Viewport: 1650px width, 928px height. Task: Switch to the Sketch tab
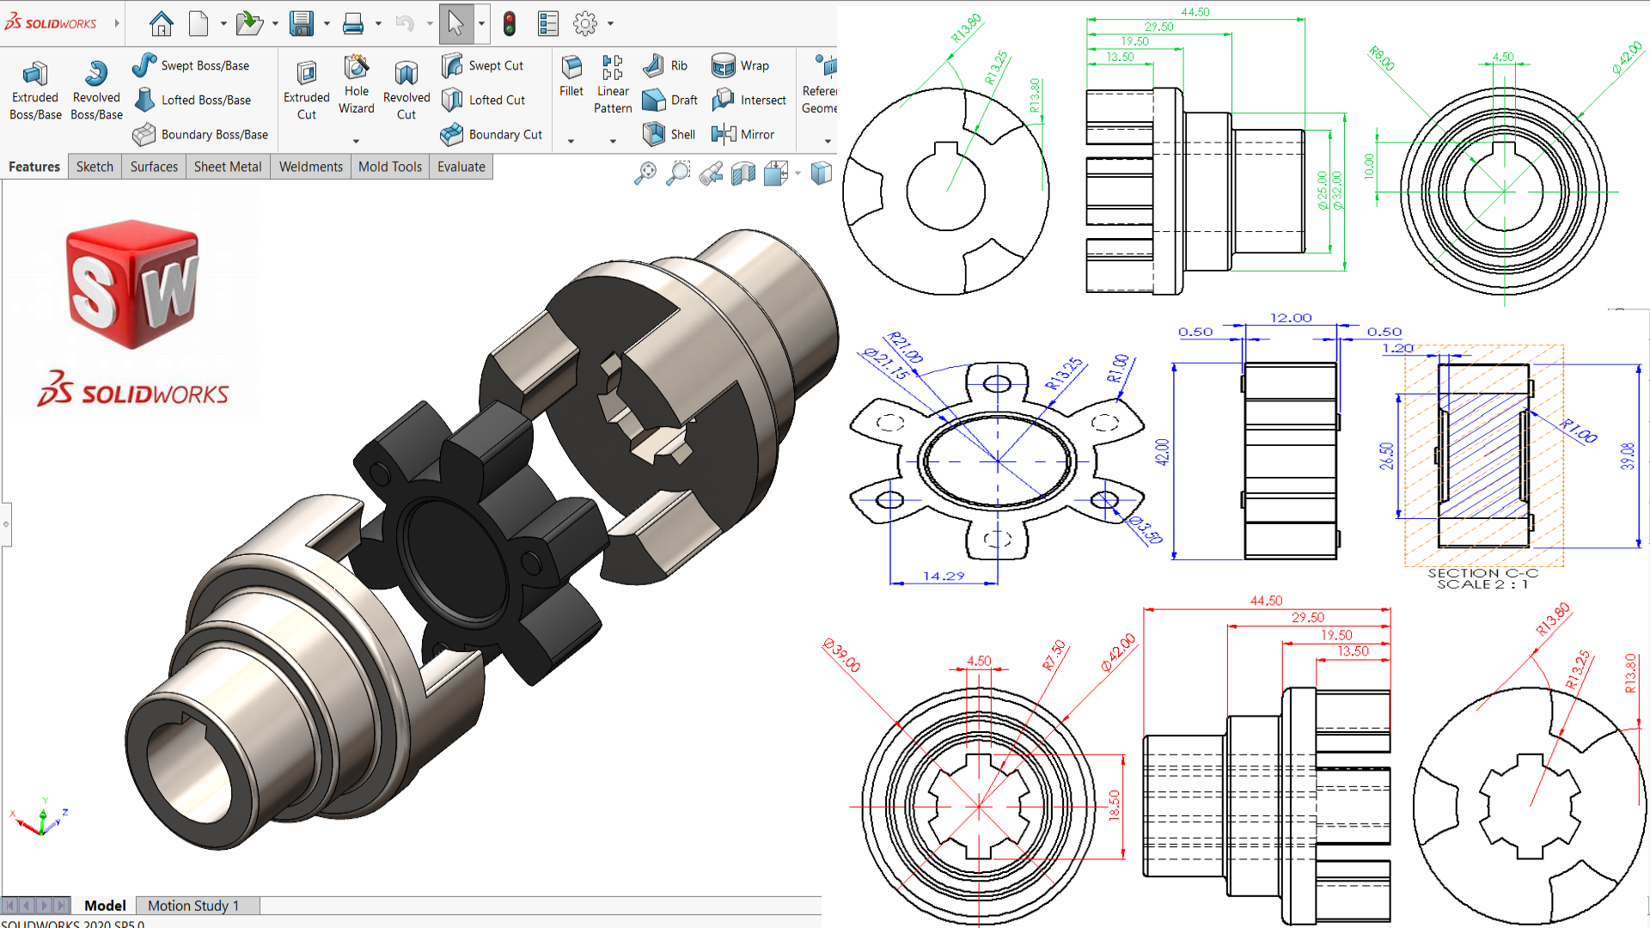coord(95,167)
